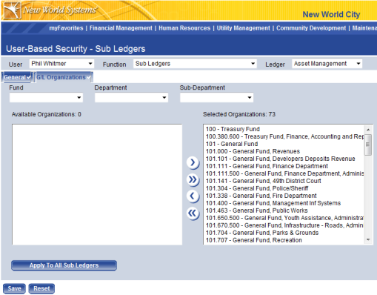Expand the Sub-Department dropdown
This screenshot has width=377, height=295.
pos(216,98)
